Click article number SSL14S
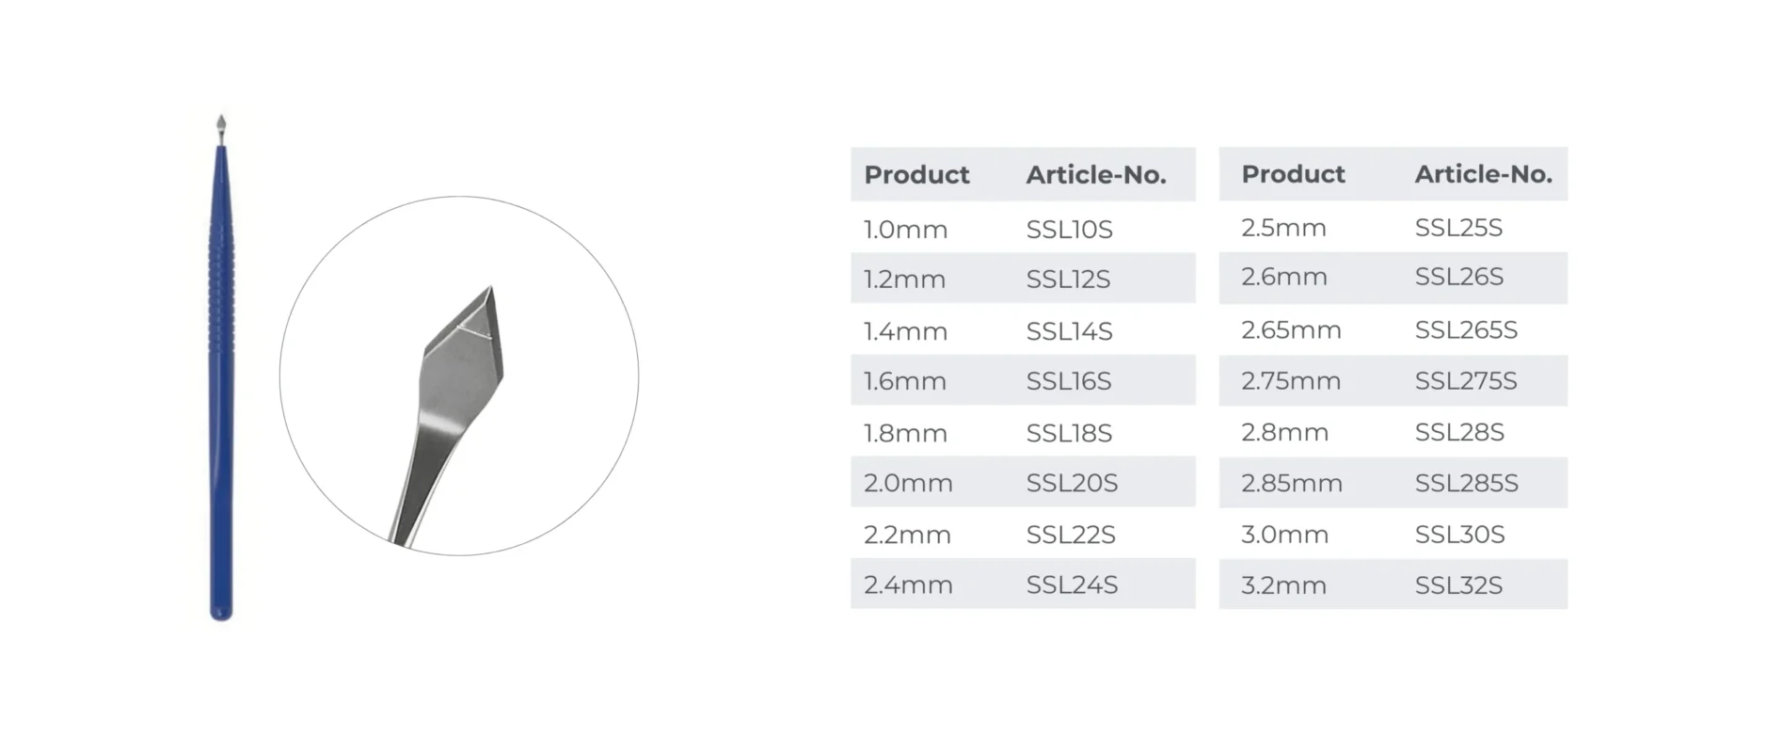Screen dimensions: 1767x752 tap(1069, 331)
